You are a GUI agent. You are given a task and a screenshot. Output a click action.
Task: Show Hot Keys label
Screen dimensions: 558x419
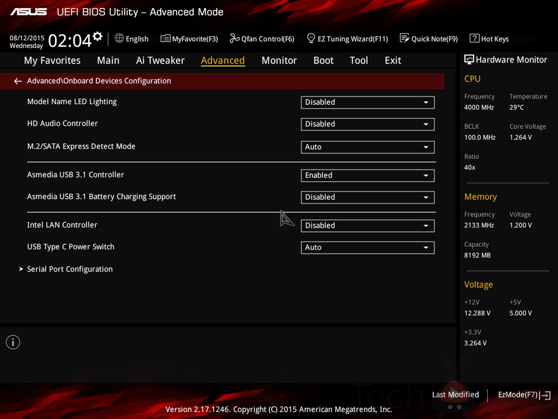click(495, 39)
